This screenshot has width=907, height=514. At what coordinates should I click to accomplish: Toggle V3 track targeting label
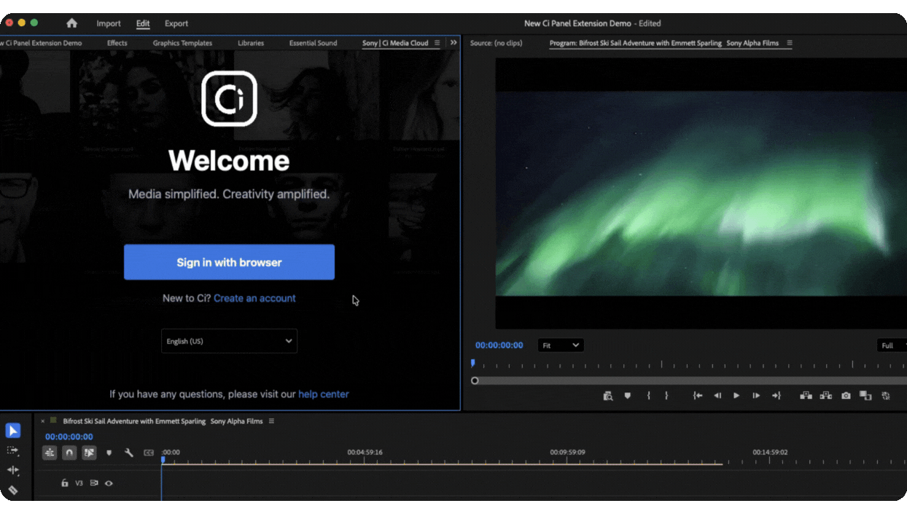tap(79, 483)
